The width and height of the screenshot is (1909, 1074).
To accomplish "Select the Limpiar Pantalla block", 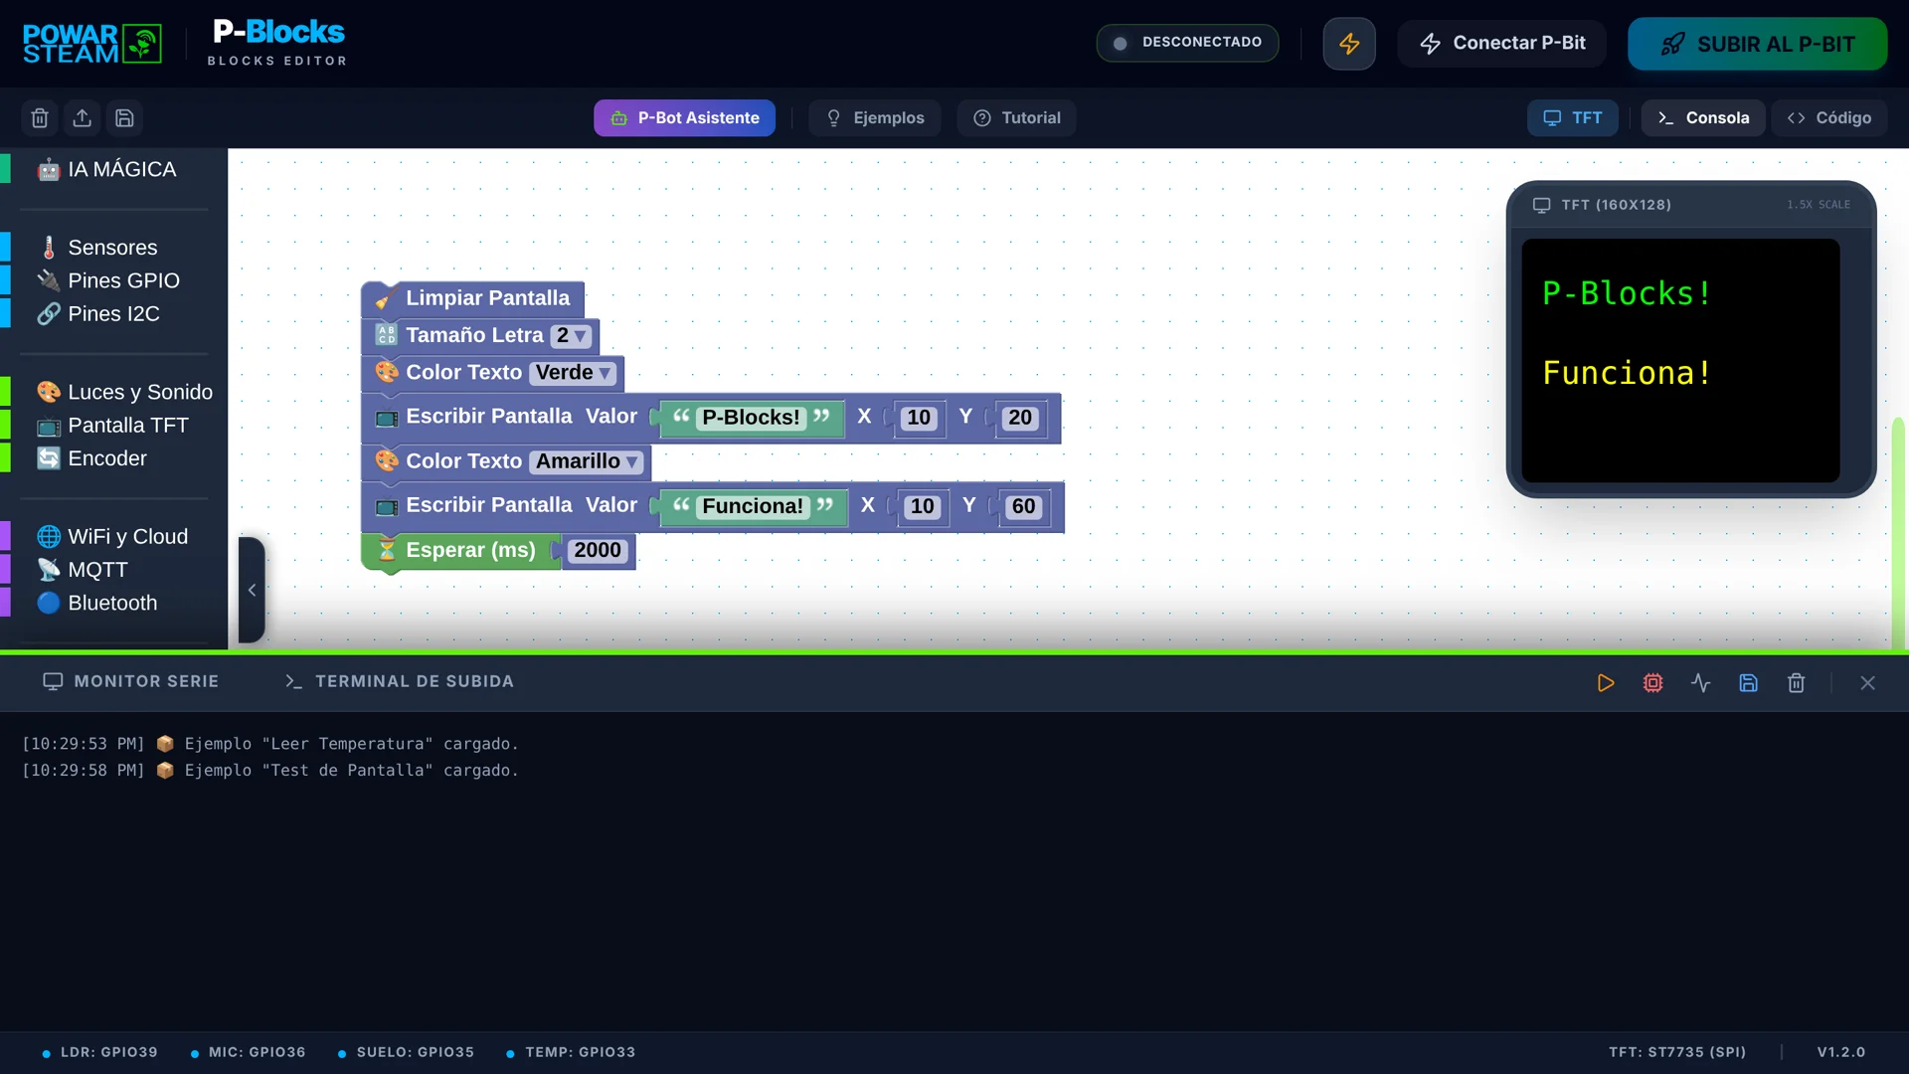I will (474, 298).
